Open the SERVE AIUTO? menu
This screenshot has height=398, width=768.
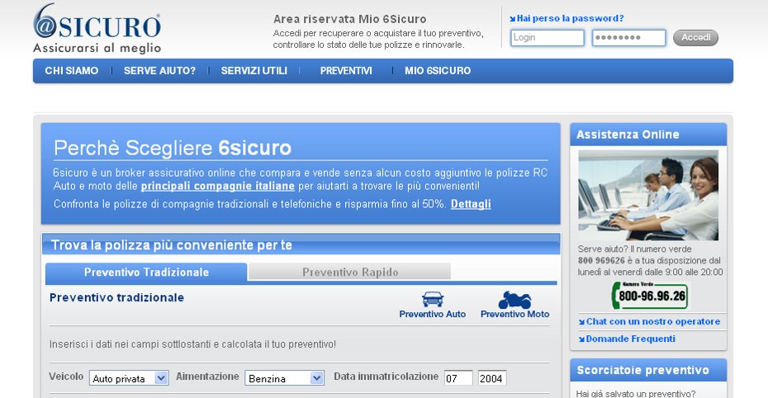159,70
